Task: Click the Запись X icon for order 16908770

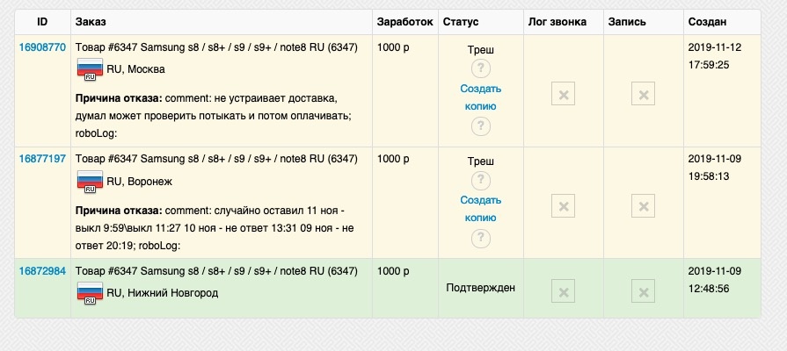Action: point(643,94)
